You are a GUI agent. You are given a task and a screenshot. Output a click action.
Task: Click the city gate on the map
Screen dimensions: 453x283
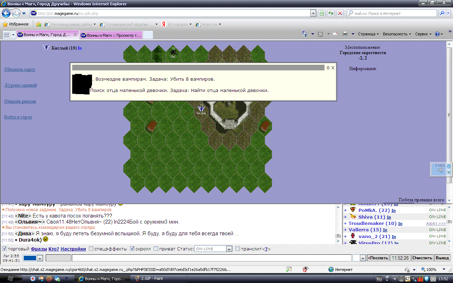pos(230,124)
